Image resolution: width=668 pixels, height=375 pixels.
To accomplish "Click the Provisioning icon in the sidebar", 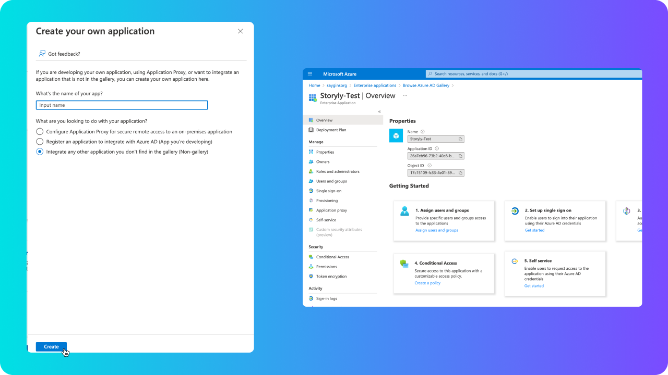I will pyautogui.click(x=311, y=201).
